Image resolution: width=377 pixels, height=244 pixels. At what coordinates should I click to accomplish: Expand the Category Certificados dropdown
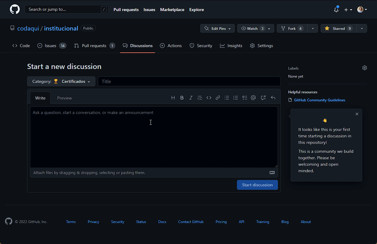click(61, 82)
